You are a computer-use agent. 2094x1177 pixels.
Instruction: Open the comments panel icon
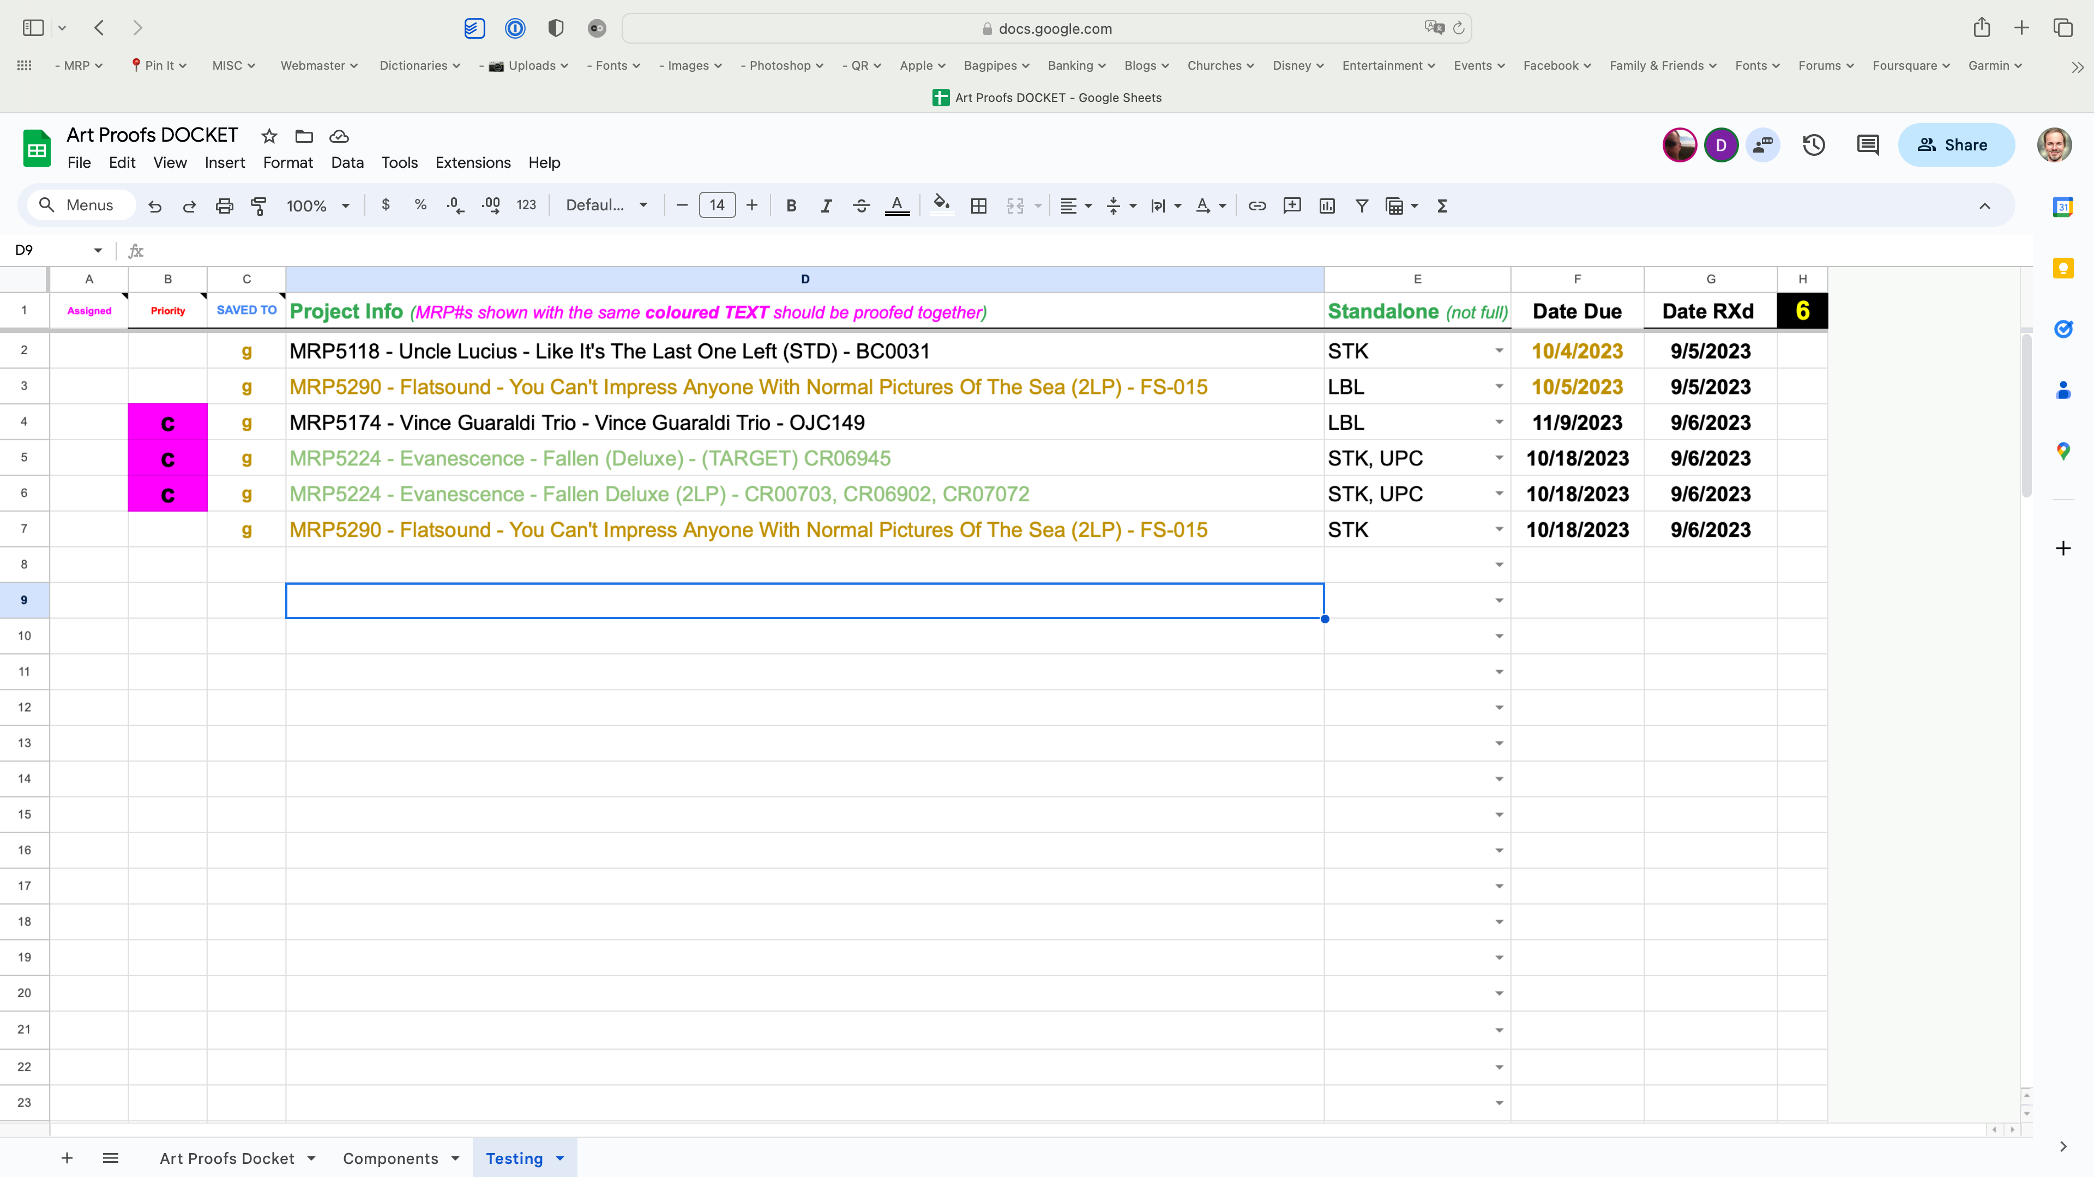pos(1868,145)
